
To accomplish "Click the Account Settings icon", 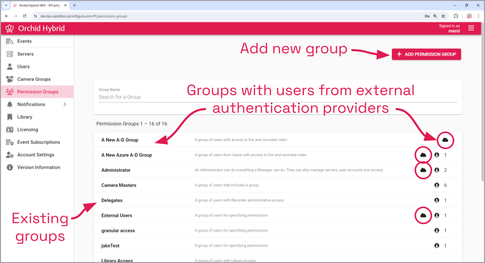I will (10, 155).
